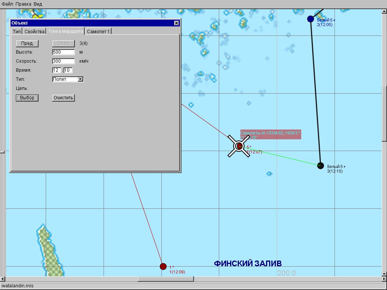Image resolution: width=387 pixels, height=290 pixels.
Task: Switch to the Самолет 1 tab
Action: point(98,31)
